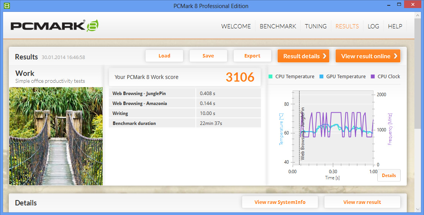Image resolution: width=424 pixels, height=215 pixels.
Task: Click the 3106 Work score value
Action: pos(240,77)
